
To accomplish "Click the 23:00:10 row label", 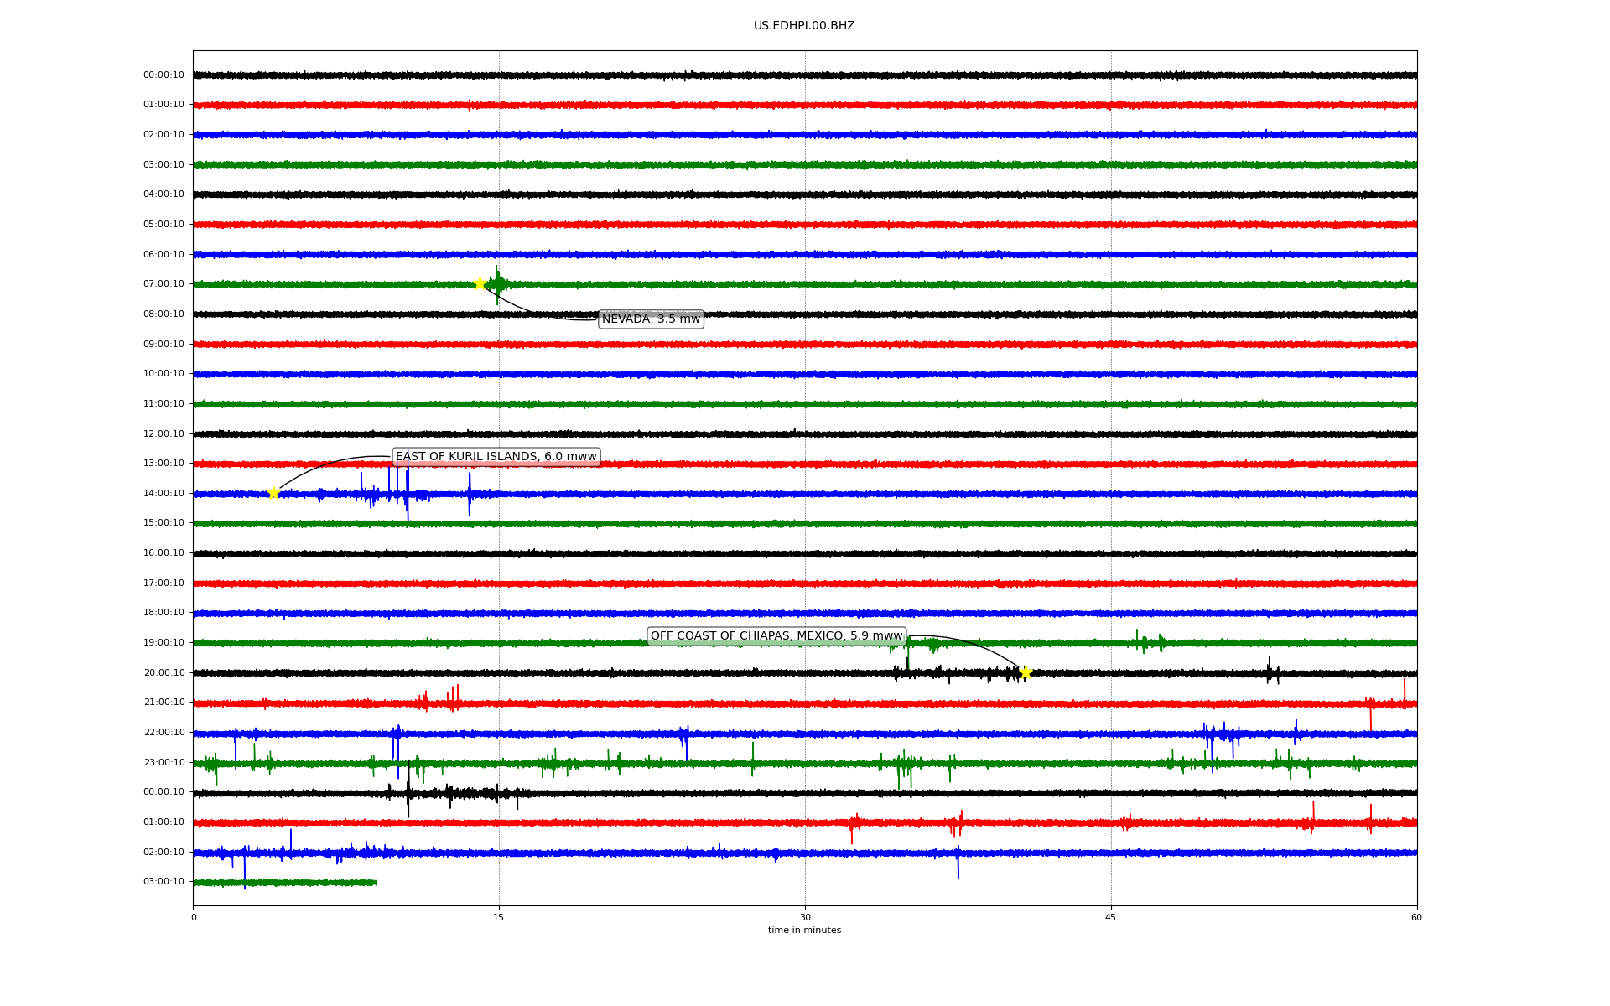I will pos(164,763).
